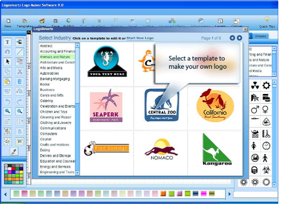The width and height of the screenshot is (281, 204).
Task: Close the LogoSmartz dialog
Action: coord(245,29)
